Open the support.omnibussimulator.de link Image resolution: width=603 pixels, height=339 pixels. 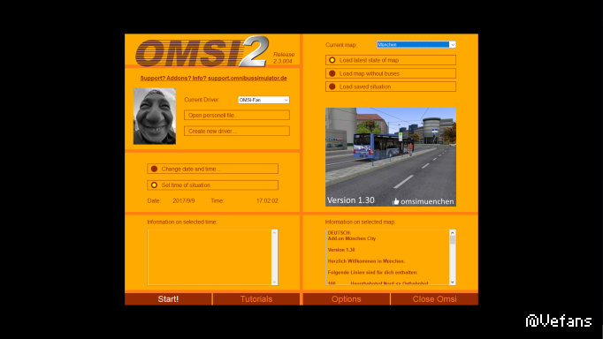pos(213,78)
